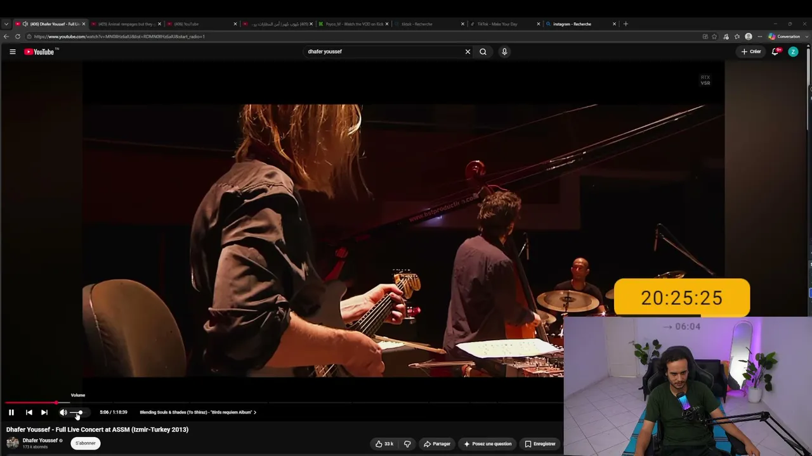Clear the YouTube search query
This screenshot has width=812, height=456.
[x=468, y=52]
